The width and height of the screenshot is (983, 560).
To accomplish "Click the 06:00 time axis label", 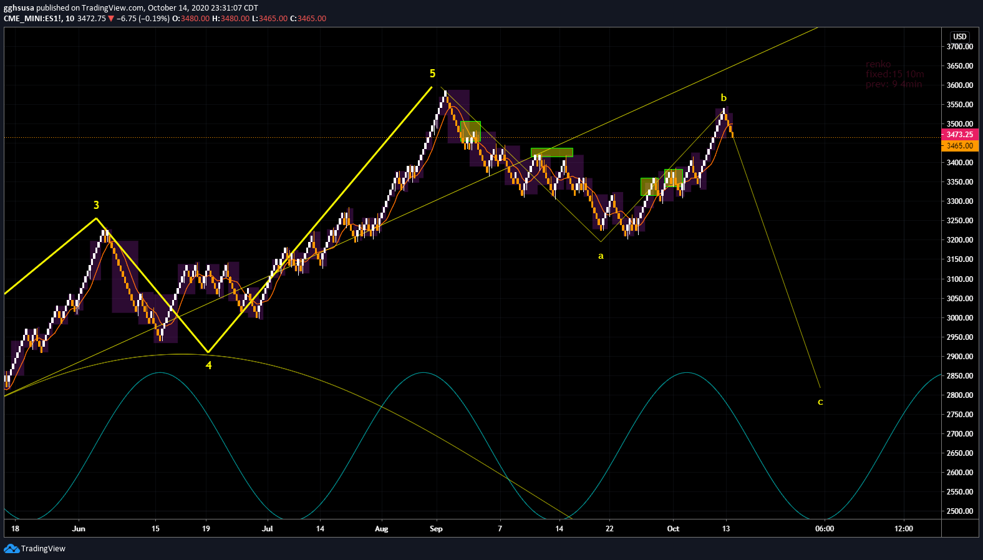I will point(825,529).
